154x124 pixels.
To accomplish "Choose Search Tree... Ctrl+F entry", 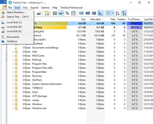I will click(x=17, y=17).
